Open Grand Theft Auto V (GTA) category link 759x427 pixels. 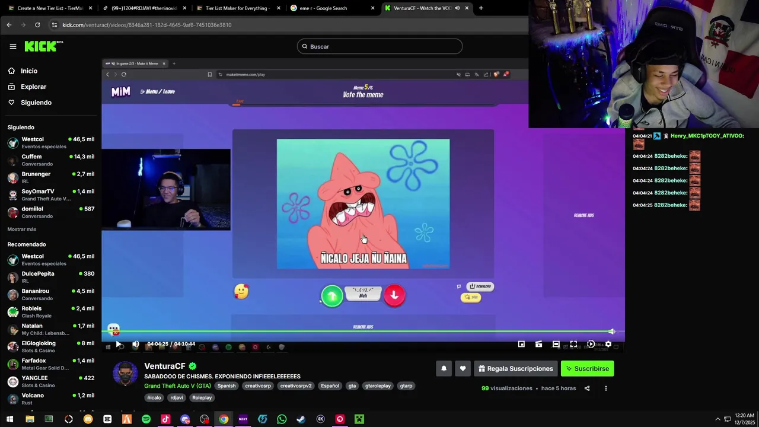pyautogui.click(x=177, y=385)
